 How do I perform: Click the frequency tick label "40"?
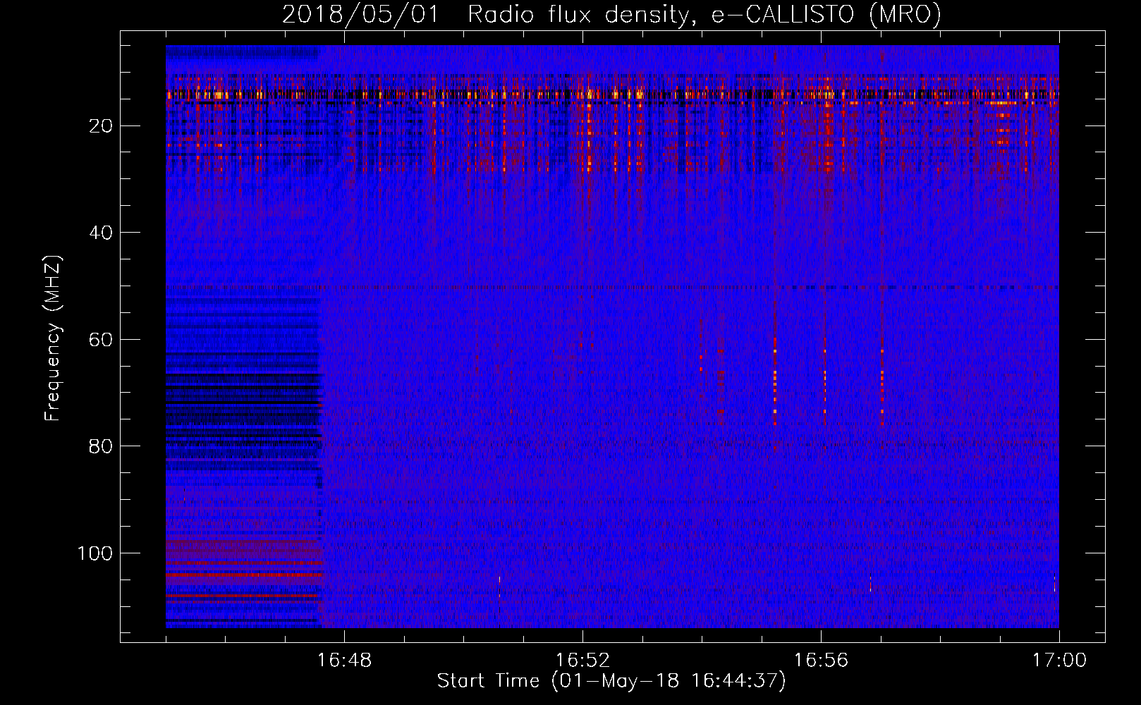click(101, 233)
